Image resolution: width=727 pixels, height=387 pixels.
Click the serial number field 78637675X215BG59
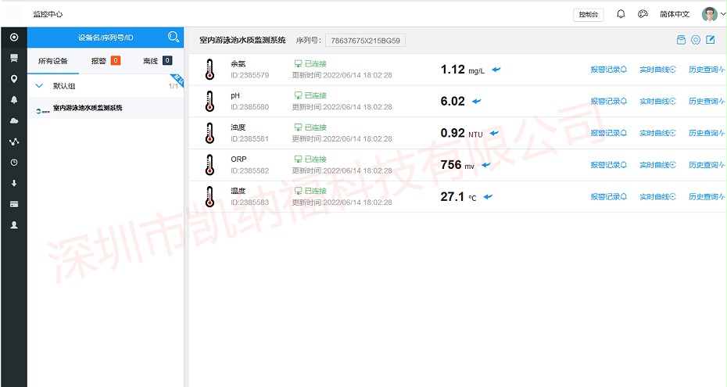coord(365,41)
